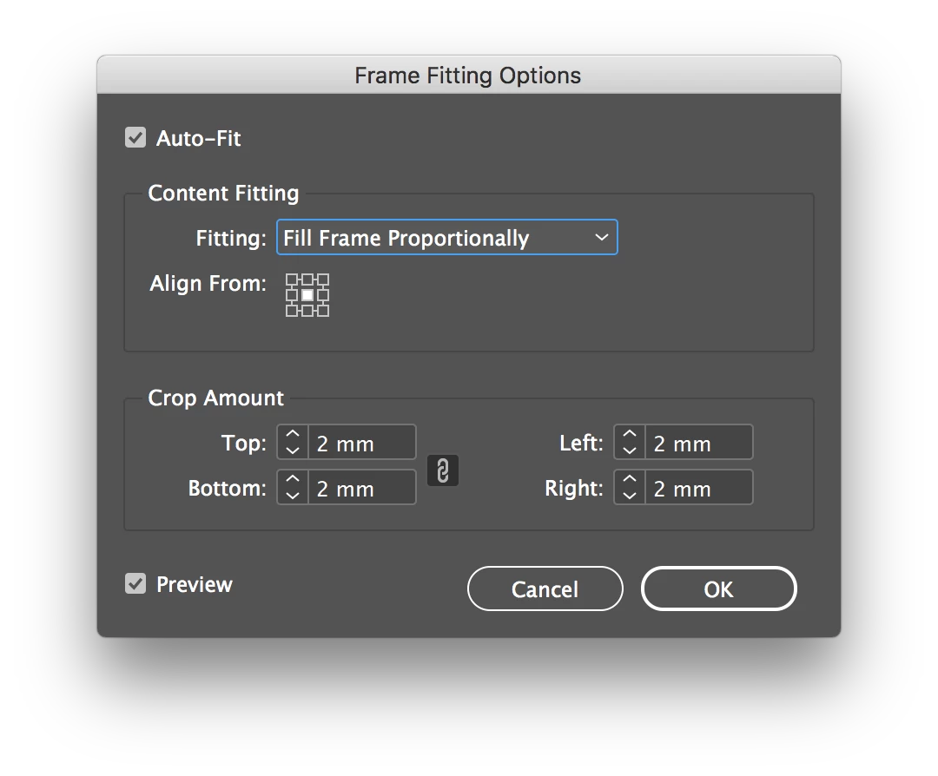
Task: Decrease the Right crop amount with down arrow
Action: [630, 496]
